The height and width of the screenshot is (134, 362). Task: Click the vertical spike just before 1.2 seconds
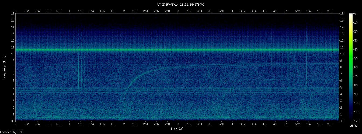tap(78, 73)
